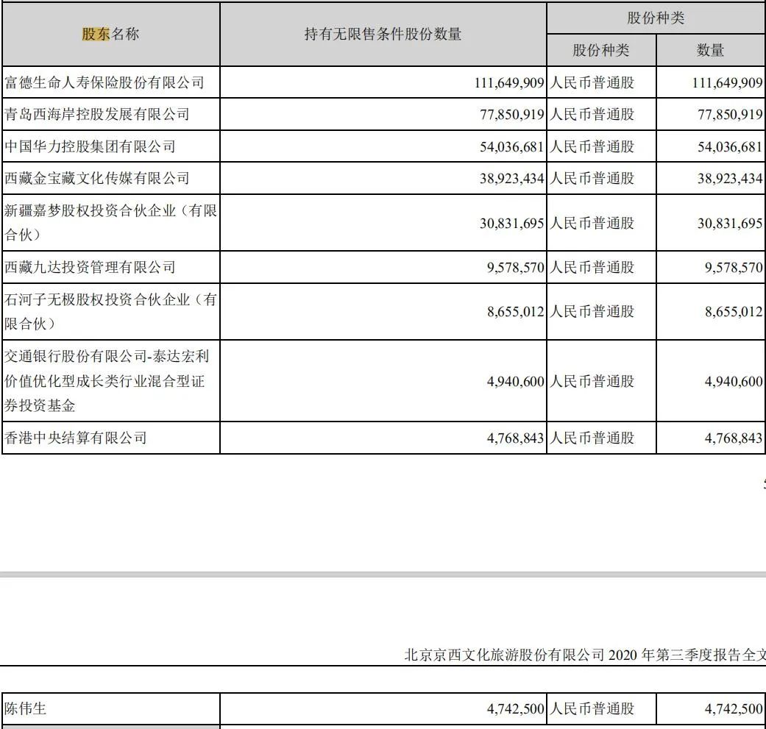Click 30,831,695 in the rightmost 数量 column
The height and width of the screenshot is (729, 766).
pos(731,224)
